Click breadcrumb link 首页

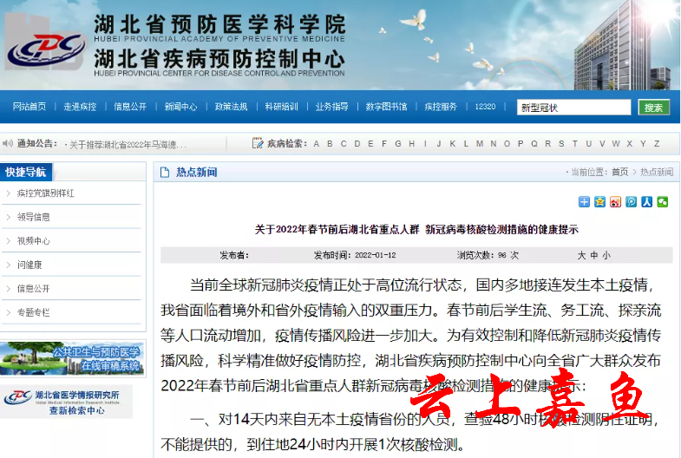pyautogui.click(x=619, y=172)
